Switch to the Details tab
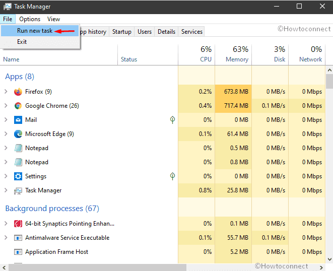 coord(166,32)
